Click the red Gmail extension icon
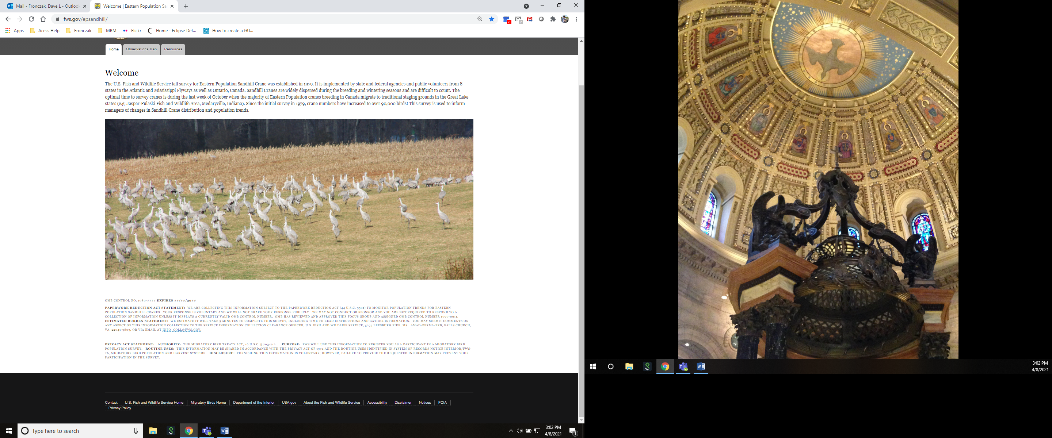 coord(530,19)
